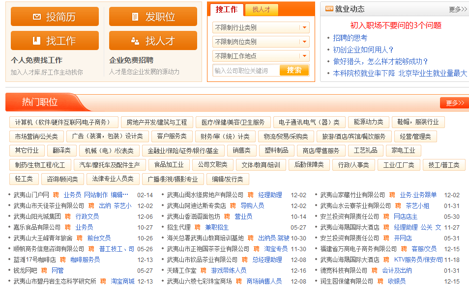Open company link 德宽科技有限公司
469x288 pixels.
[x=344, y=270]
